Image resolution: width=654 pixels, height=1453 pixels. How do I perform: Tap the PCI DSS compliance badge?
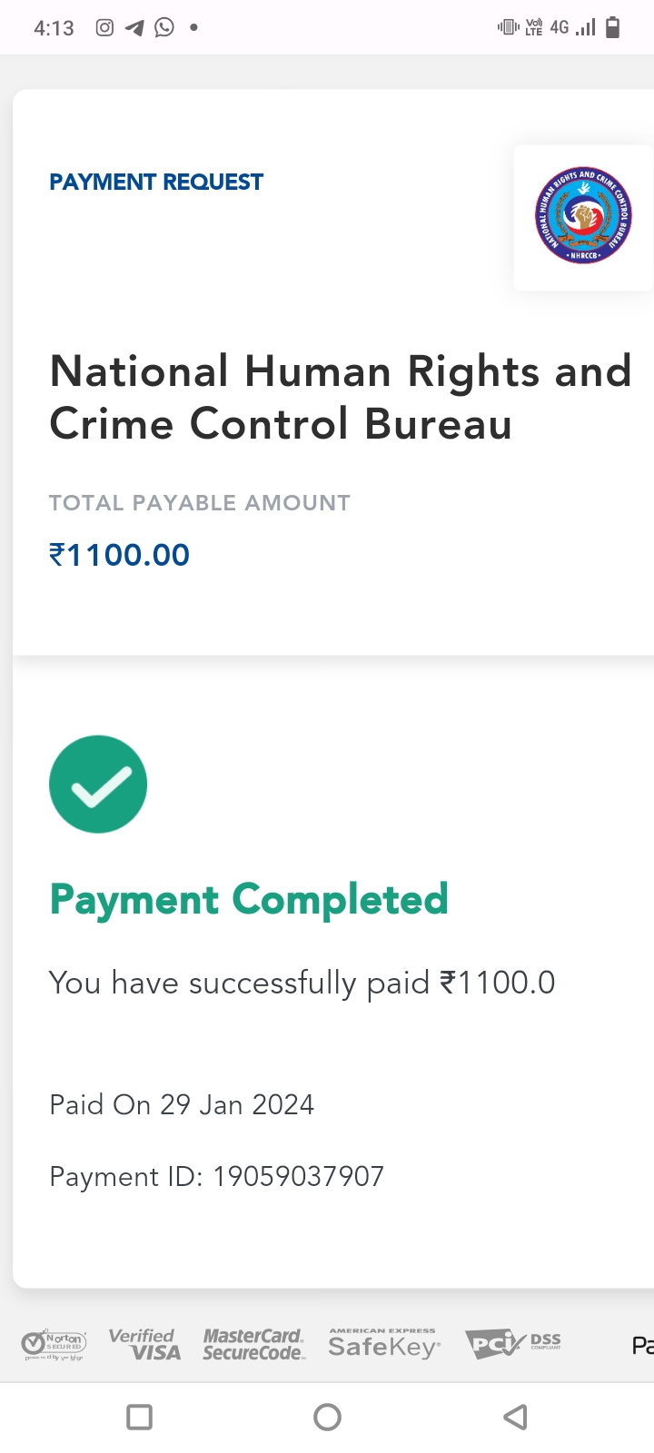pyautogui.click(x=513, y=1343)
